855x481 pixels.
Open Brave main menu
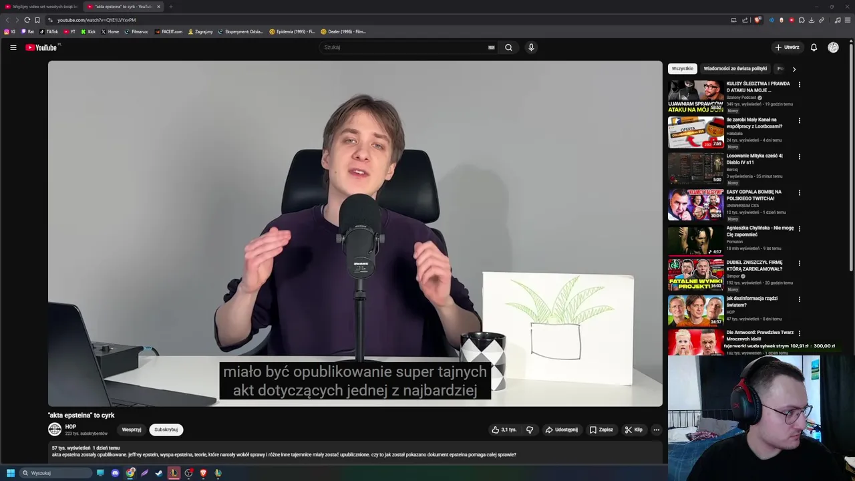click(x=848, y=20)
